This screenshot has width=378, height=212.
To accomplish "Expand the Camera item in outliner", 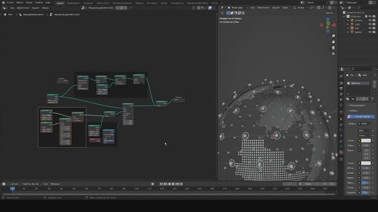I will (x=348, y=21).
